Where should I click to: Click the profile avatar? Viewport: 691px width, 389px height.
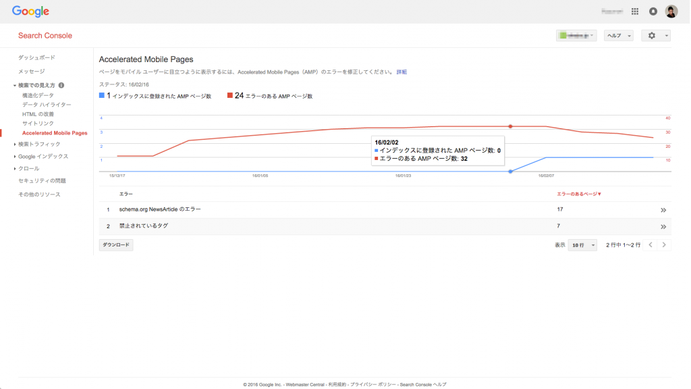coord(671,11)
